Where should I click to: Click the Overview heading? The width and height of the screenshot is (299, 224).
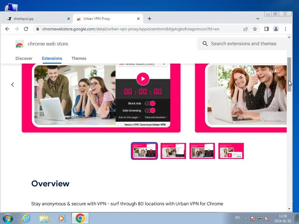50,184
